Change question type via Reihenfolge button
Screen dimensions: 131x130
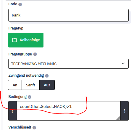[x=26, y=40]
